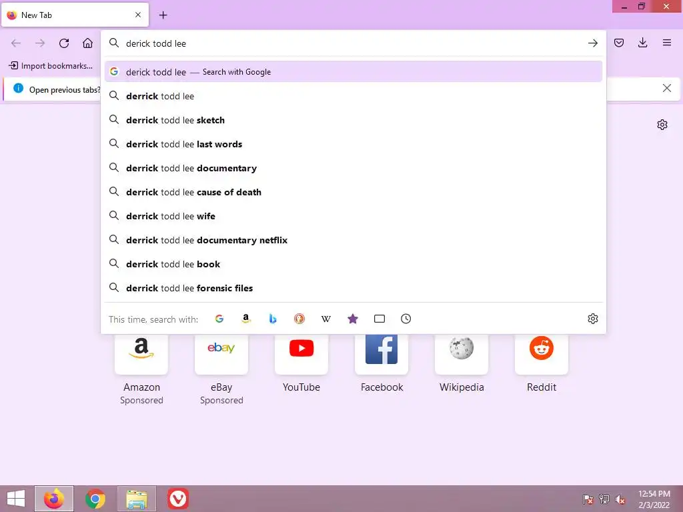Click the back navigation arrow
This screenshot has width=683, height=512.
pos(16,43)
